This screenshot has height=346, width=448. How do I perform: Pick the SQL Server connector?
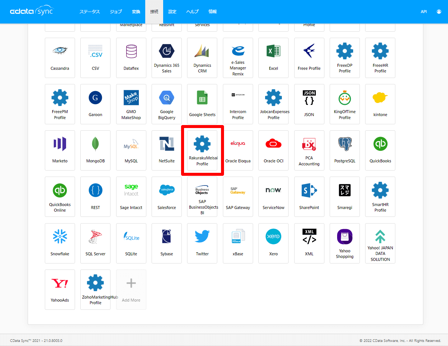point(96,243)
